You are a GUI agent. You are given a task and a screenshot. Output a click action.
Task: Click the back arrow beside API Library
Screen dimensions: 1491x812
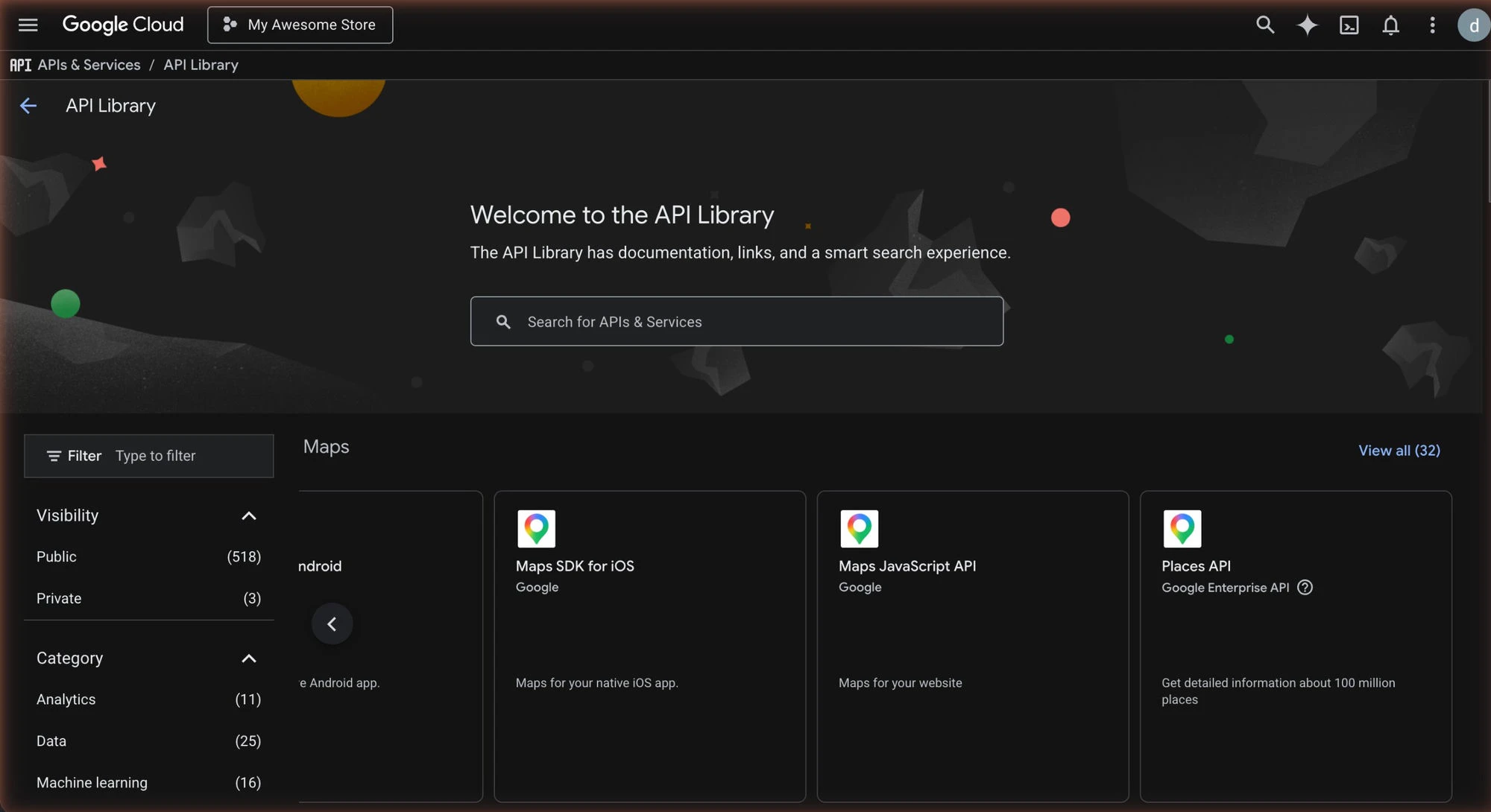click(28, 106)
